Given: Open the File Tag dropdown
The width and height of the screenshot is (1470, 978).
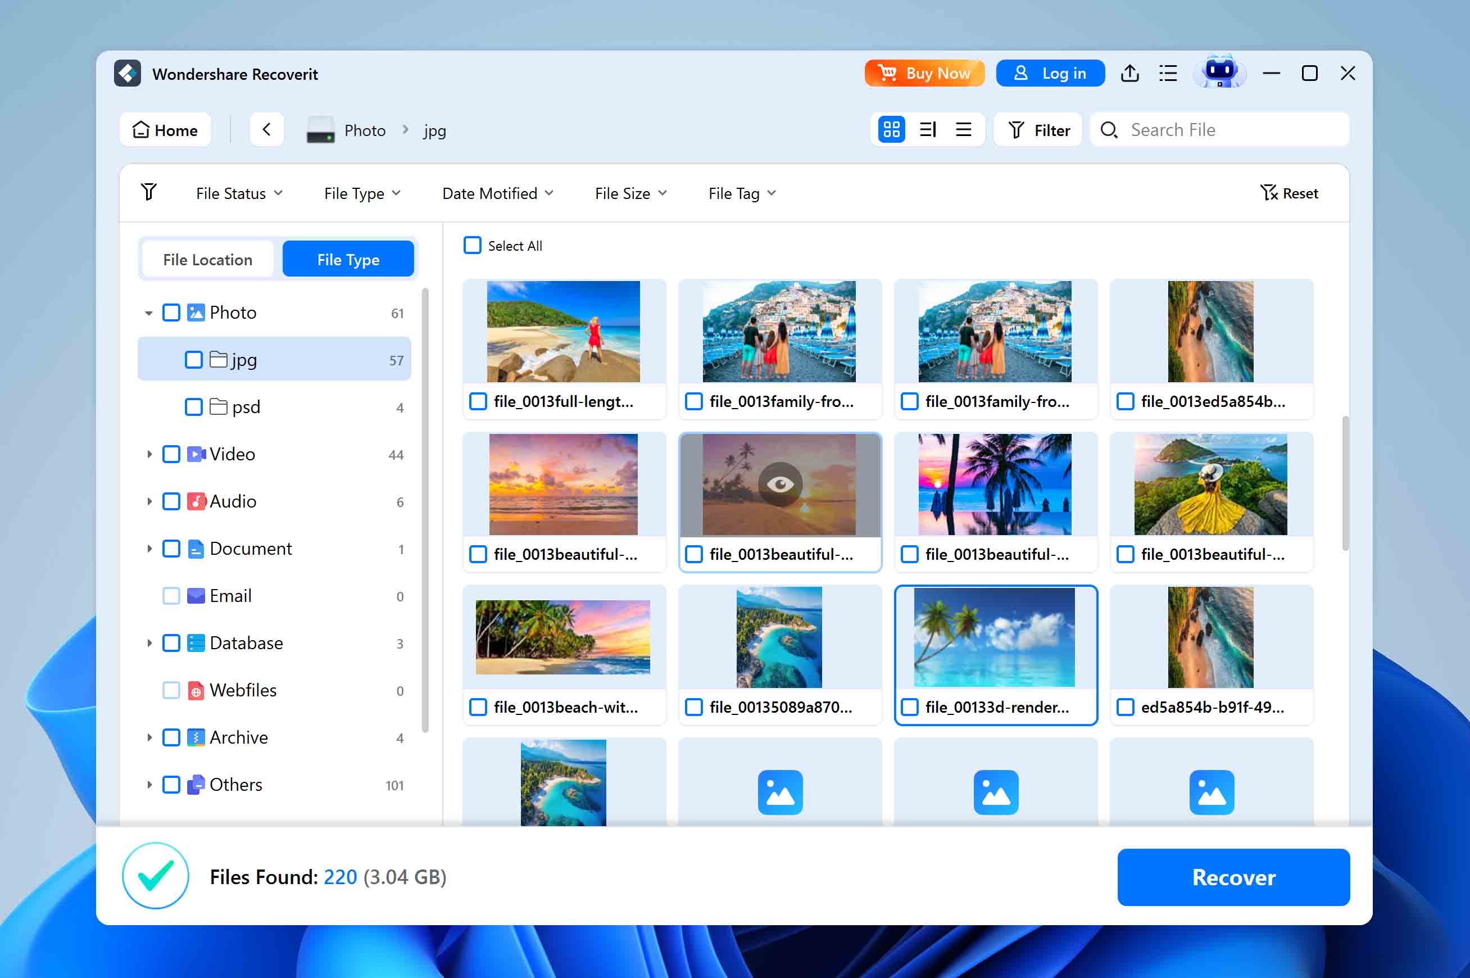Looking at the screenshot, I should point(742,193).
